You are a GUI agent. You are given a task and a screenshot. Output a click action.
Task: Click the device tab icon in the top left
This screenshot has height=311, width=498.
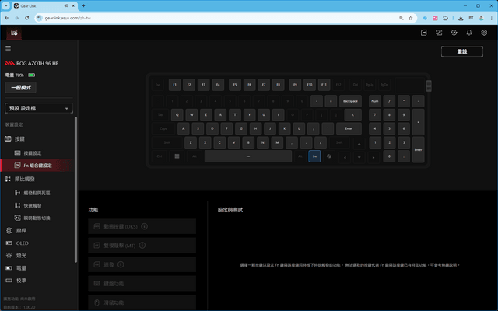(x=14, y=33)
